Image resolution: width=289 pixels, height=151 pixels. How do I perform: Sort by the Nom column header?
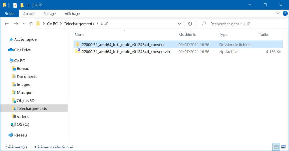79,35
